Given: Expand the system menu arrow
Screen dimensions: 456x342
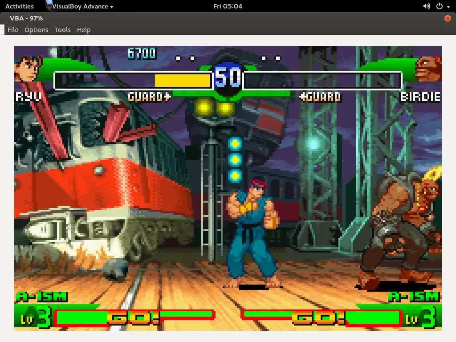Looking at the screenshot, I should click(x=448, y=7).
